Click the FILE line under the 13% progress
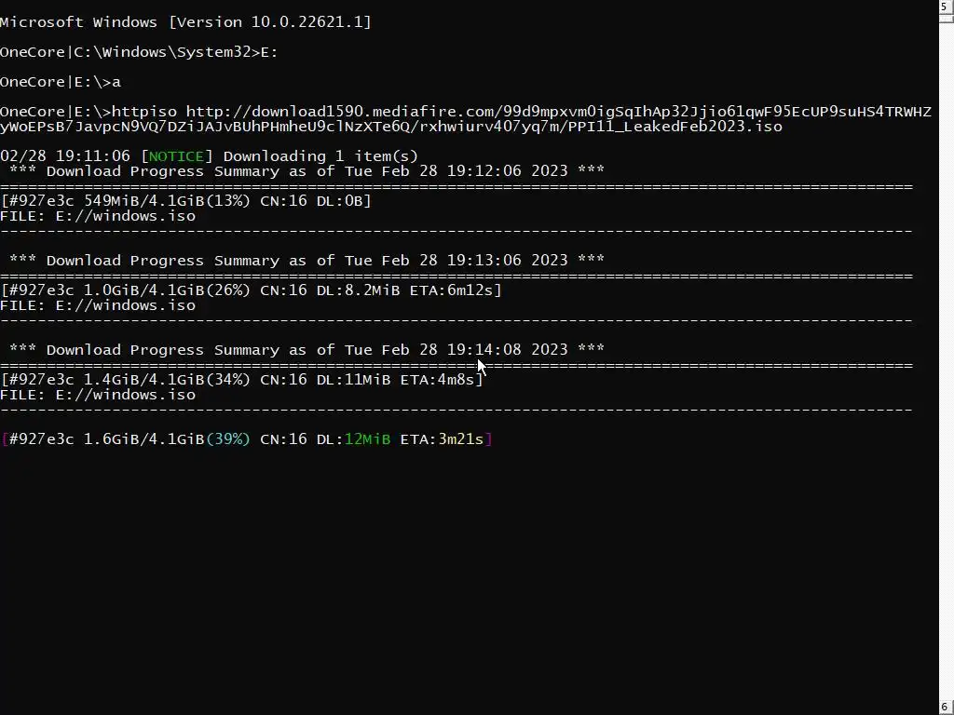The image size is (954, 715). [98, 216]
